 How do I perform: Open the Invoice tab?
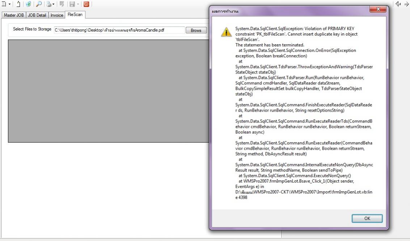(x=56, y=15)
